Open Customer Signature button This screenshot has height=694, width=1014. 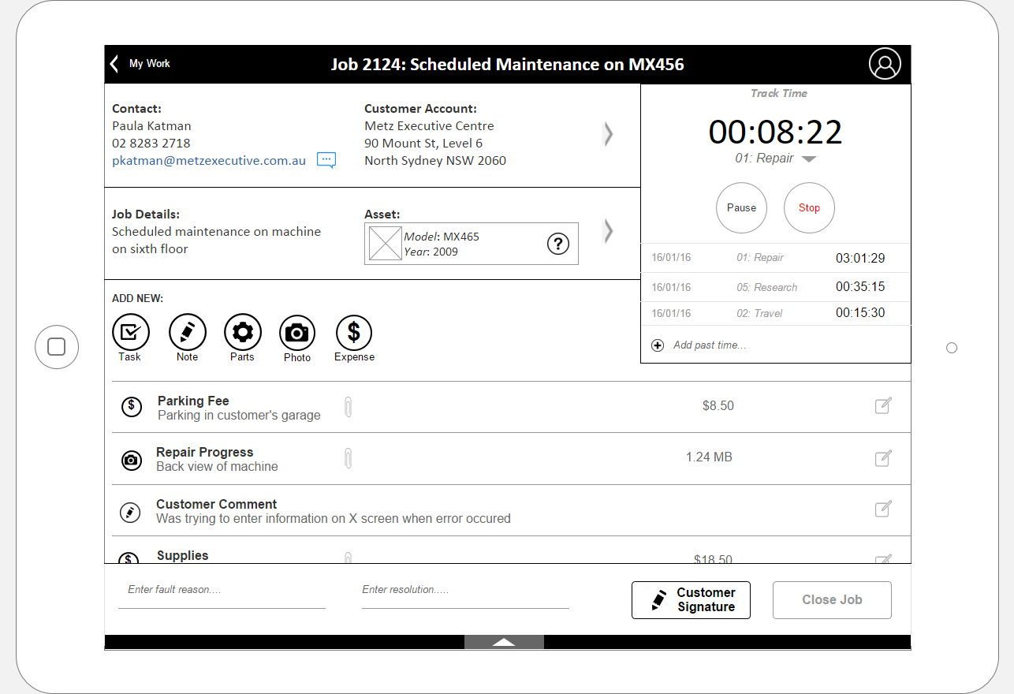[691, 600]
